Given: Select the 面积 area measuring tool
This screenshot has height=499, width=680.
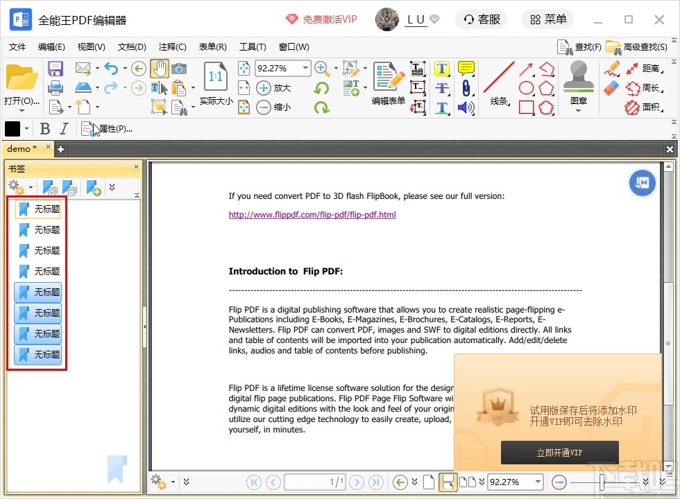Looking at the screenshot, I should (x=644, y=107).
